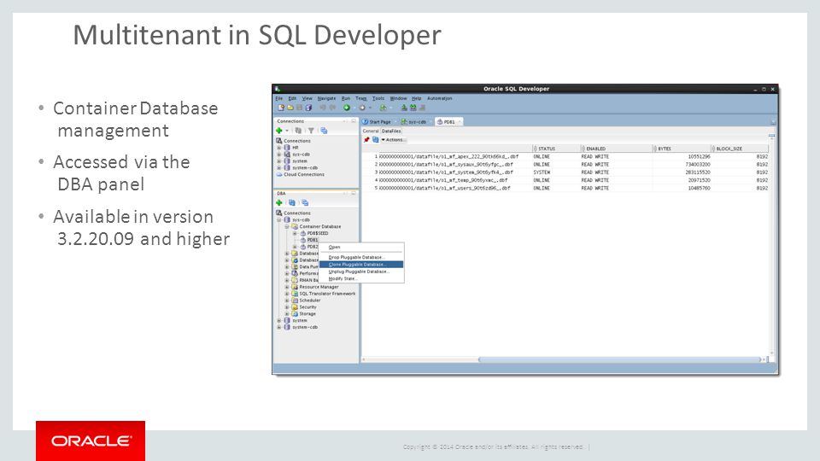This screenshot has height=461, width=820.
Task: Click the Save All toolbar icon
Action: click(x=308, y=108)
